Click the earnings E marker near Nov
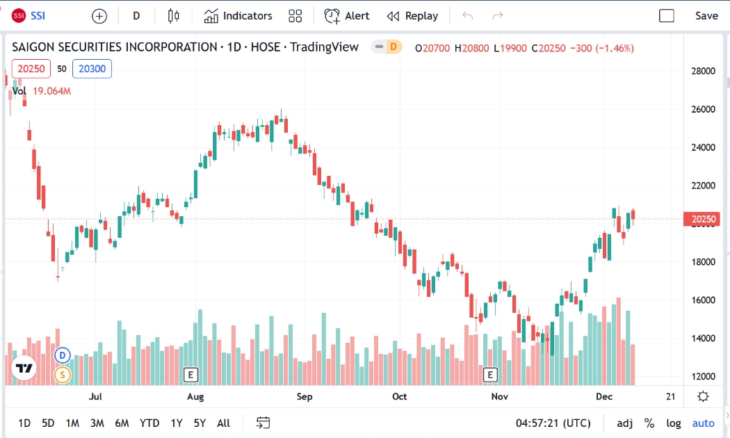The width and height of the screenshot is (730, 438). [489, 375]
